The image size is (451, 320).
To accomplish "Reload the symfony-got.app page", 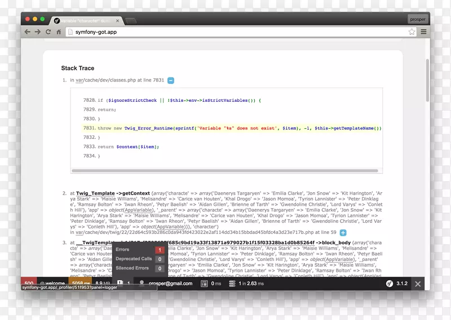I will tap(48, 32).
